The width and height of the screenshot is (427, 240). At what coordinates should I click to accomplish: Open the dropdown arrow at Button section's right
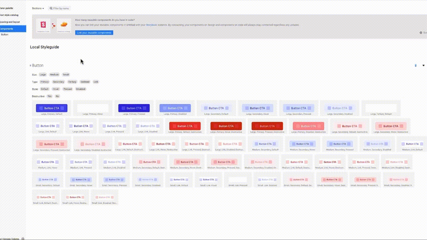click(x=423, y=65)
